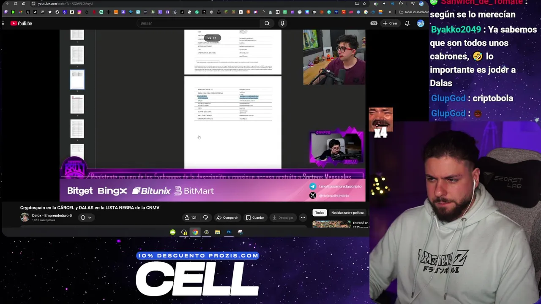
Task: Open File Explorer folder in the taskbar
Action: [x=217, y=232]
